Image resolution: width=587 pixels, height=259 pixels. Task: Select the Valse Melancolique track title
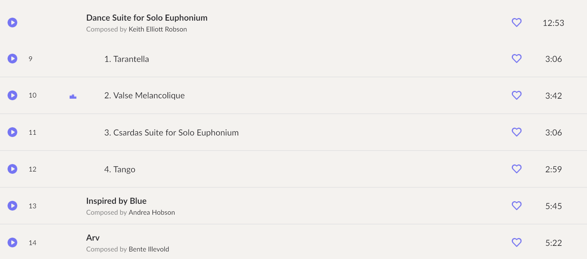point(144,95)
